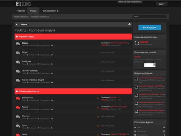Click the Форум breadcrumb
The height and width of the screenshot is (136, 181).
click(x=24, y=24)
